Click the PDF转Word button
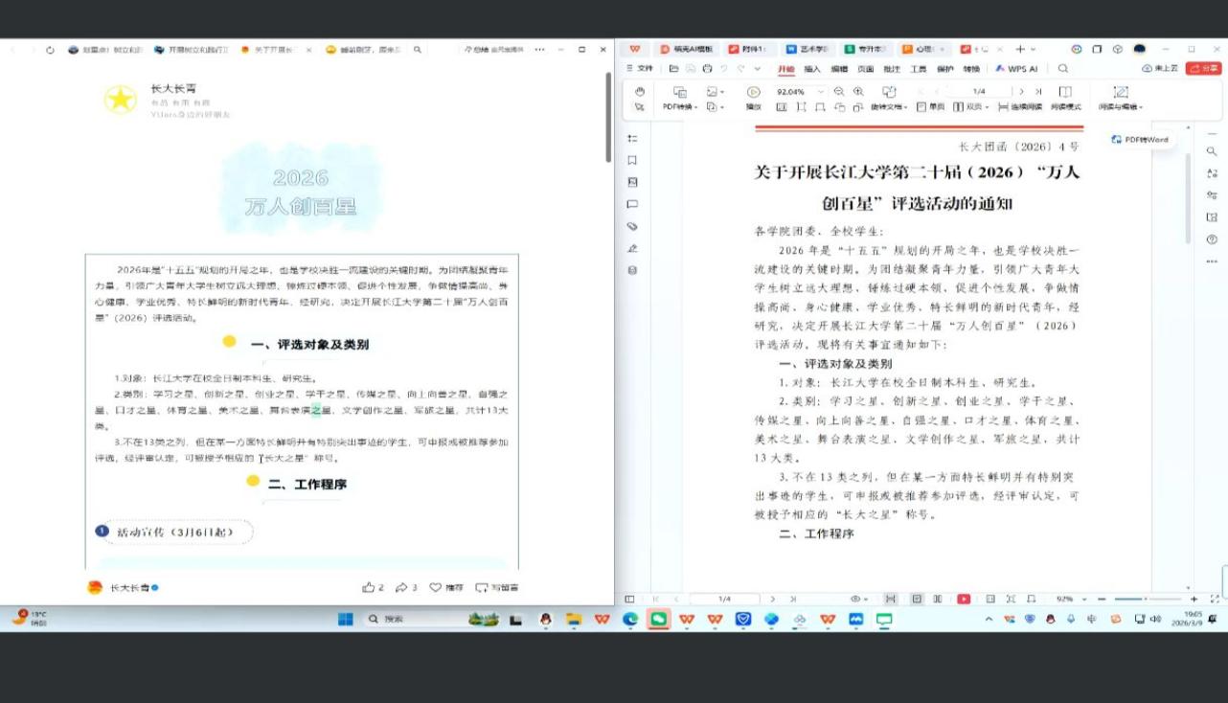 point(1140,140)
